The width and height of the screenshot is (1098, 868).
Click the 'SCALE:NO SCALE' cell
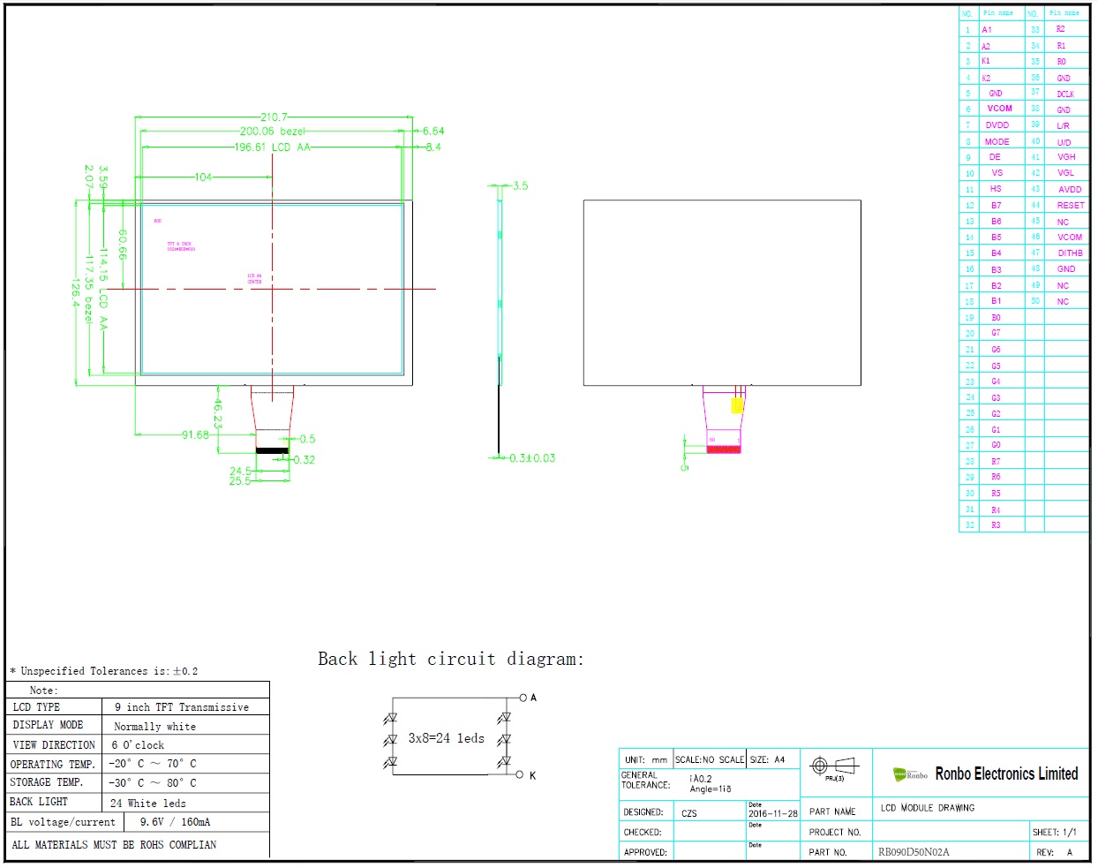[x=710, y=759]
